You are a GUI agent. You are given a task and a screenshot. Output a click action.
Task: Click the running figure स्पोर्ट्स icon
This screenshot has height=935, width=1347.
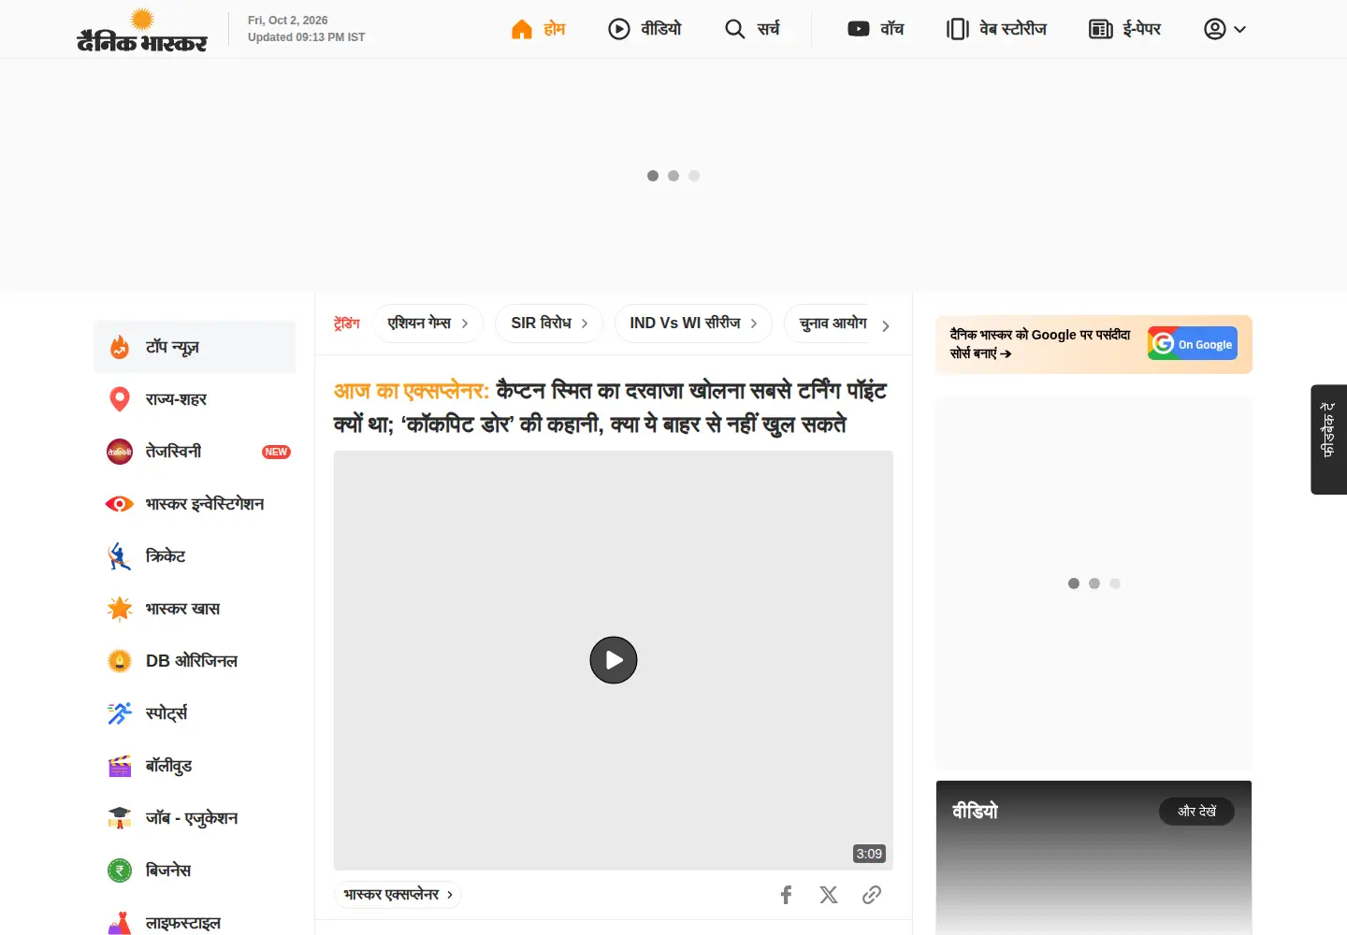[x=120, y=713]
